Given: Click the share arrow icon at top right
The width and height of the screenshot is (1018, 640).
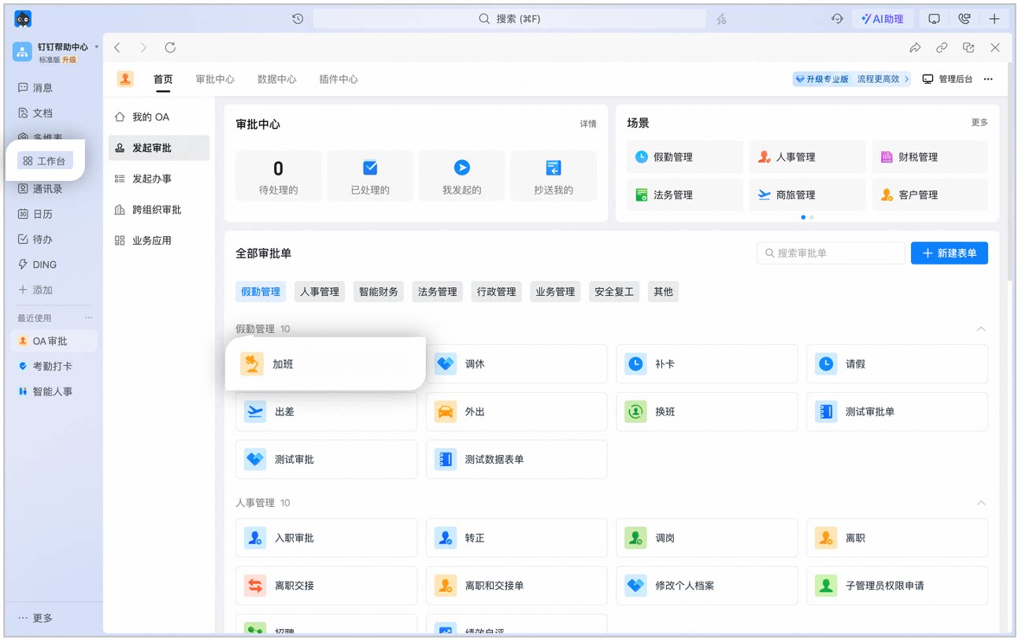Looking at the screenshot, I should pos(915,48).
